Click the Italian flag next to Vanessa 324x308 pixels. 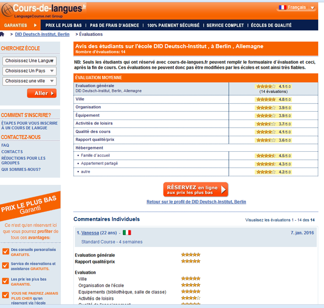coord(127,233)
